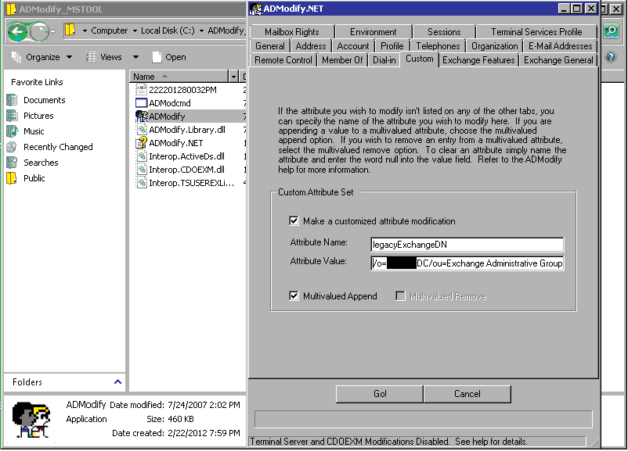Click the Cancel button

coord(467,394)
